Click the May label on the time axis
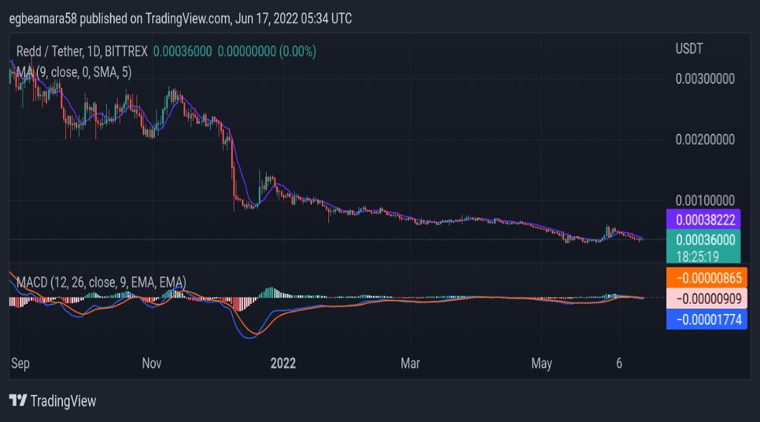 [x=542, y=363]
